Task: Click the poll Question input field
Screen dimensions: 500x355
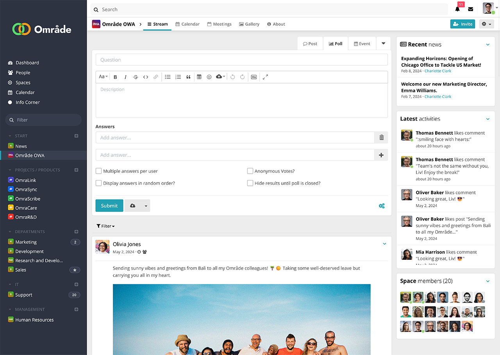Action: coord(241,60)
